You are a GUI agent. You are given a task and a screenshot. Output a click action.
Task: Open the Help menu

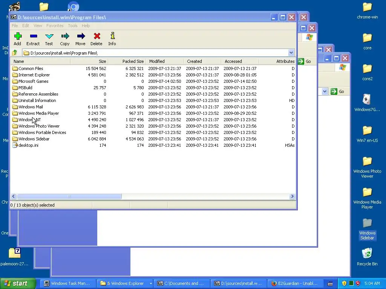pos(86,26)
